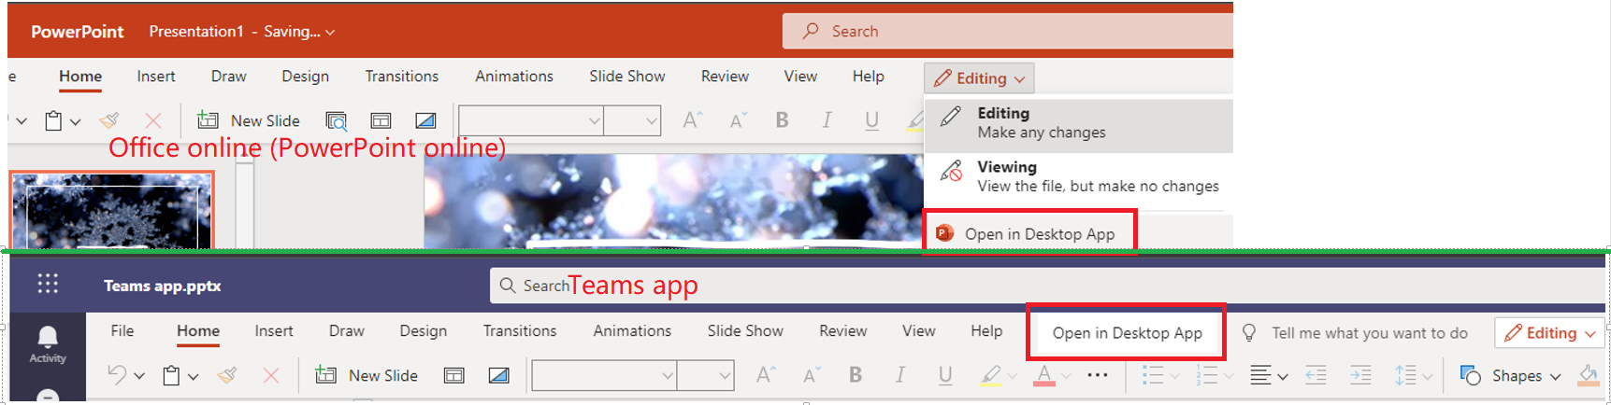Click Paste clipboard icon in PowerPoint online toolbar
Viewport: 1611px width, 405px height.
click(x=54, y=120)
